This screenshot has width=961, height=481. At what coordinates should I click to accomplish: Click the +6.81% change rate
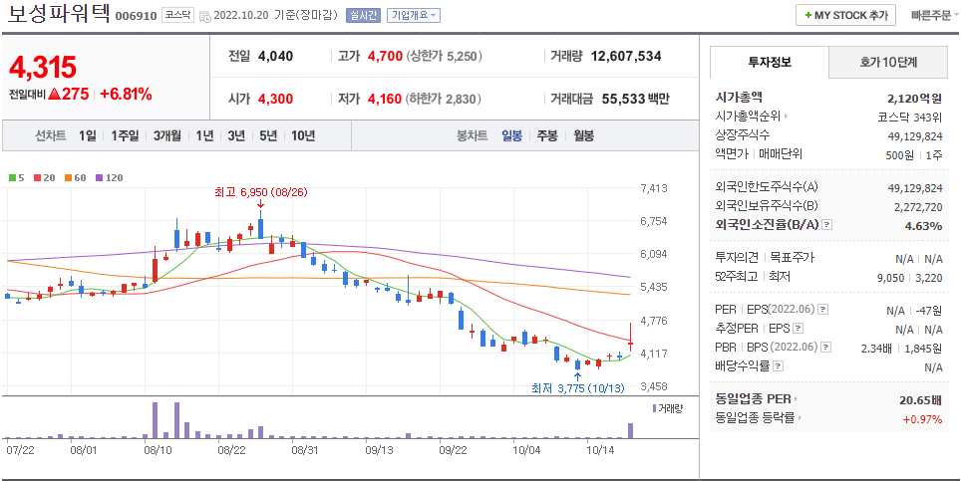click(x=126, y=95)
